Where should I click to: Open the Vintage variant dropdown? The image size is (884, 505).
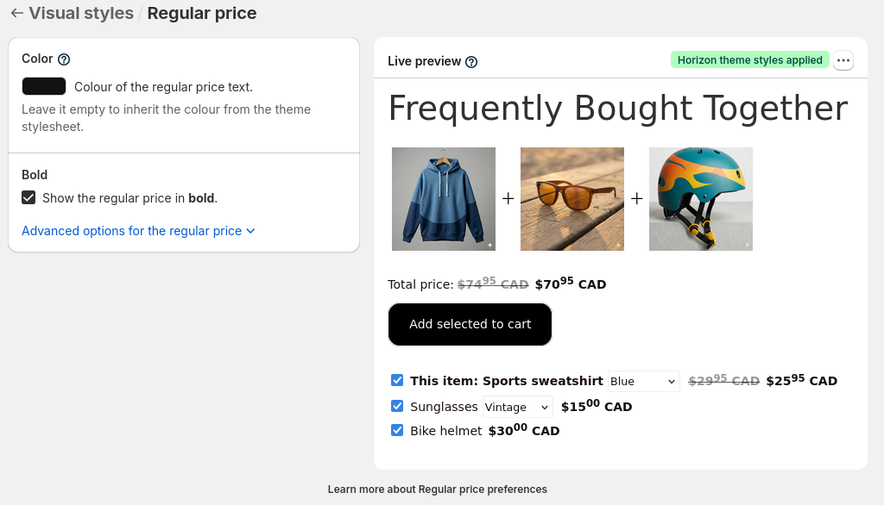tap(517, 407)
